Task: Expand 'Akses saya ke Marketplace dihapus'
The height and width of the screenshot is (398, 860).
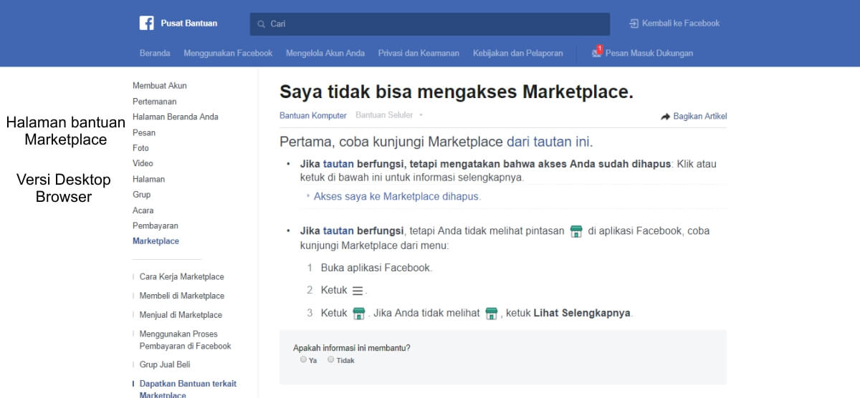Action: coord(397,196)
